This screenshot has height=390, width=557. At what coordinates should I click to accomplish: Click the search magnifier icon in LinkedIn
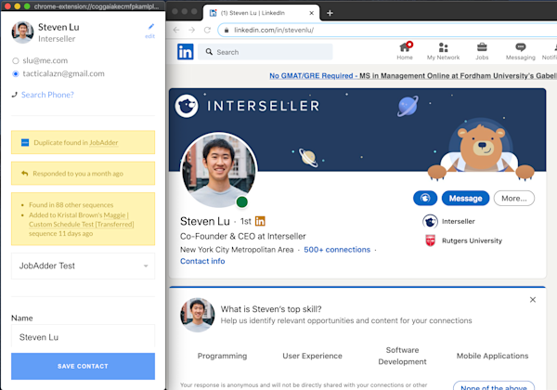[209, 52]
